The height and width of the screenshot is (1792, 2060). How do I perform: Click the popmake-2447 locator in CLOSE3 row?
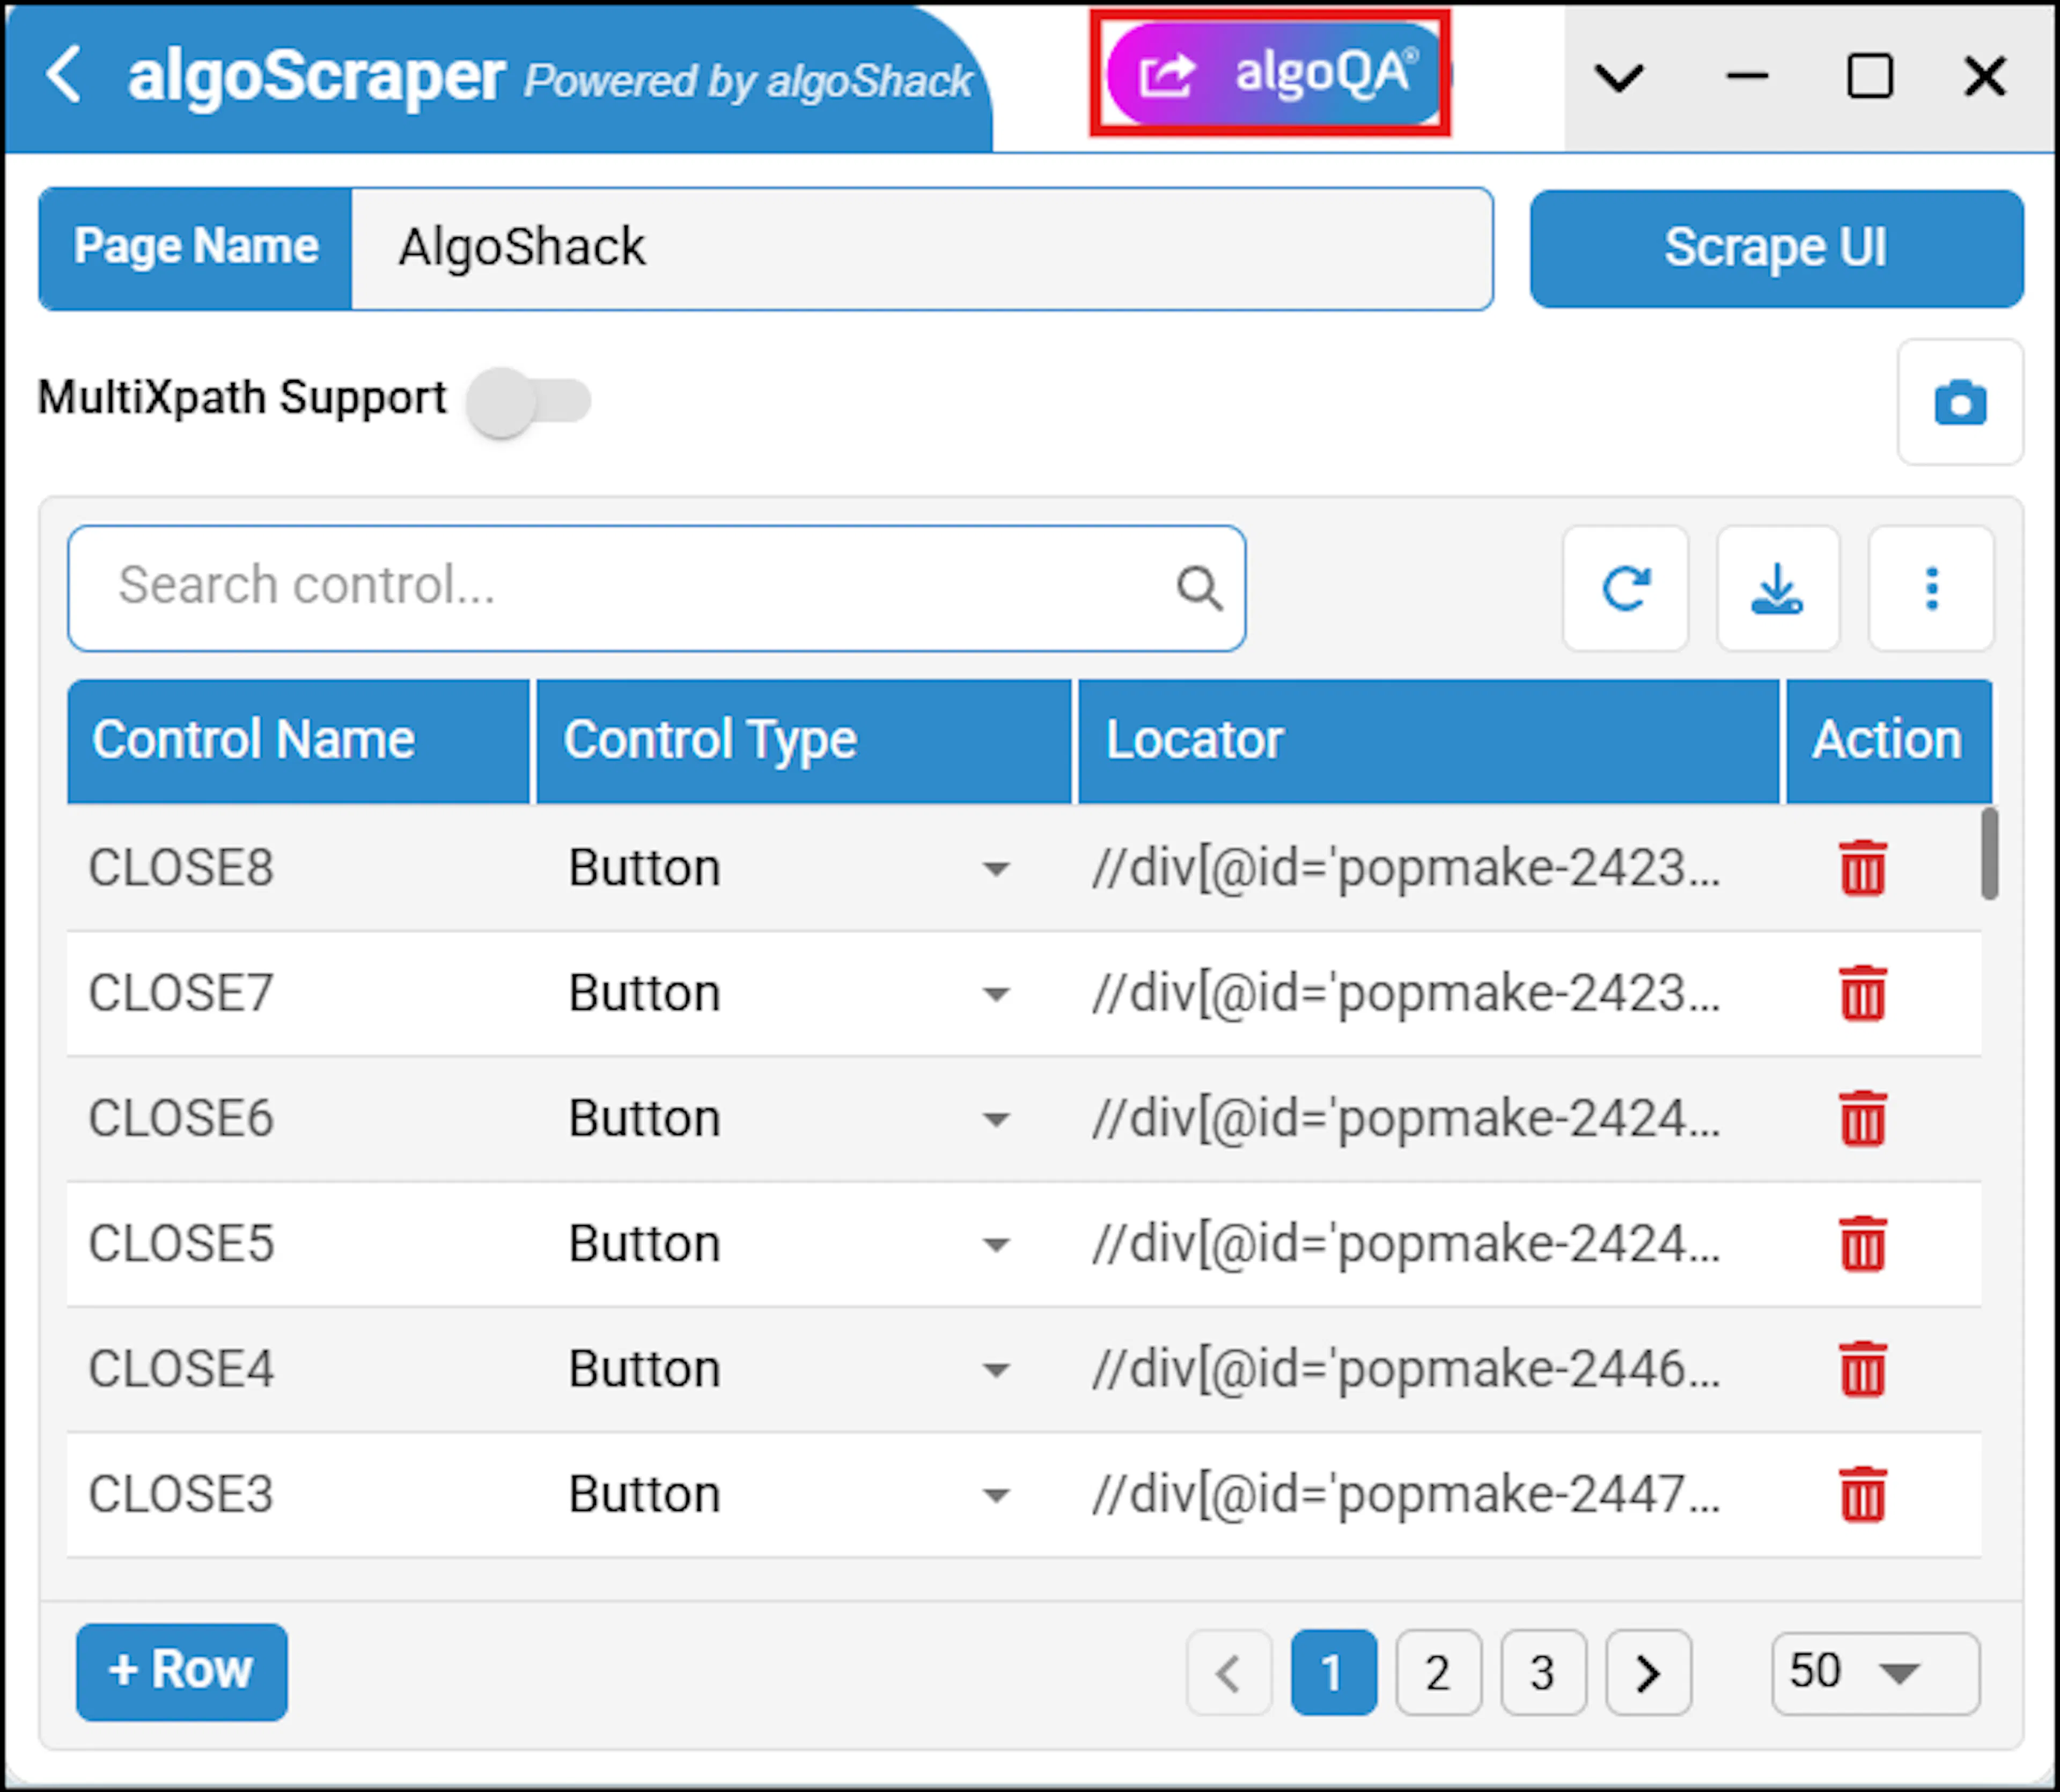coord(1406,1494)
